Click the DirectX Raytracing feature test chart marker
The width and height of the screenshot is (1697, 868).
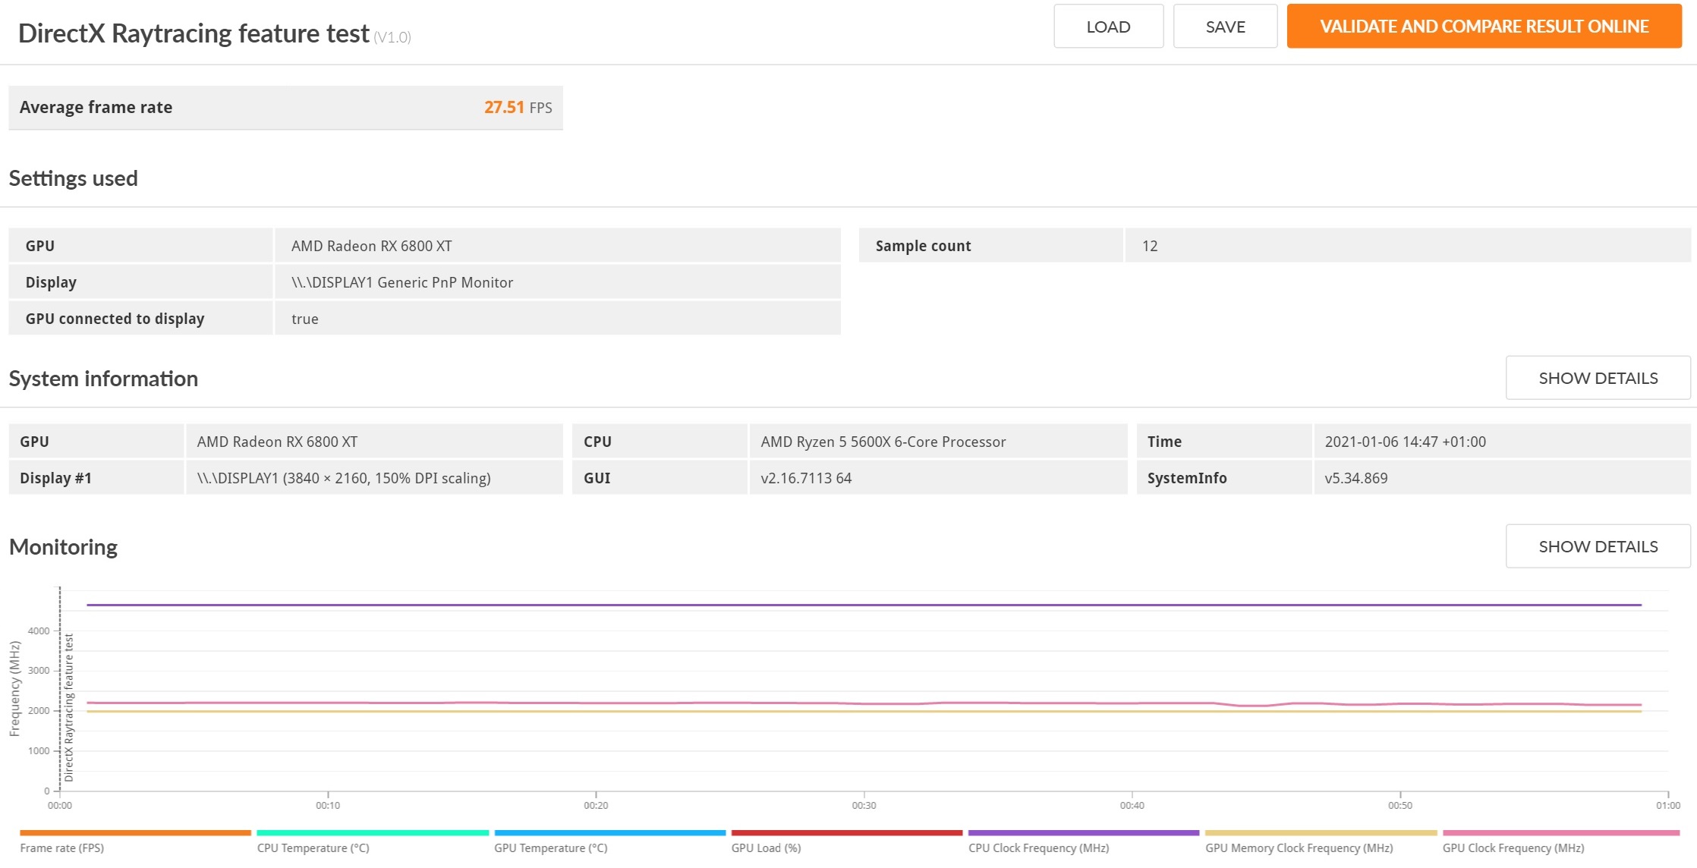point(69,707)
